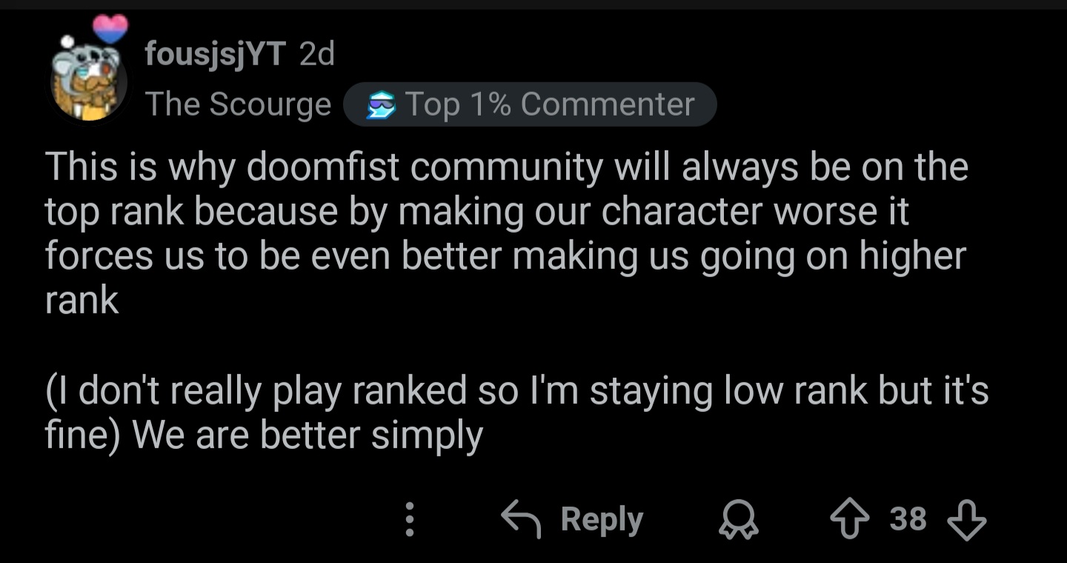Open fousjsjYT's profile avatar
This screenshot has width=1067, height=563.
88,83
